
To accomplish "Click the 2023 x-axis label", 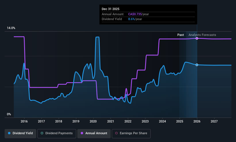I will tap(145, 121).
